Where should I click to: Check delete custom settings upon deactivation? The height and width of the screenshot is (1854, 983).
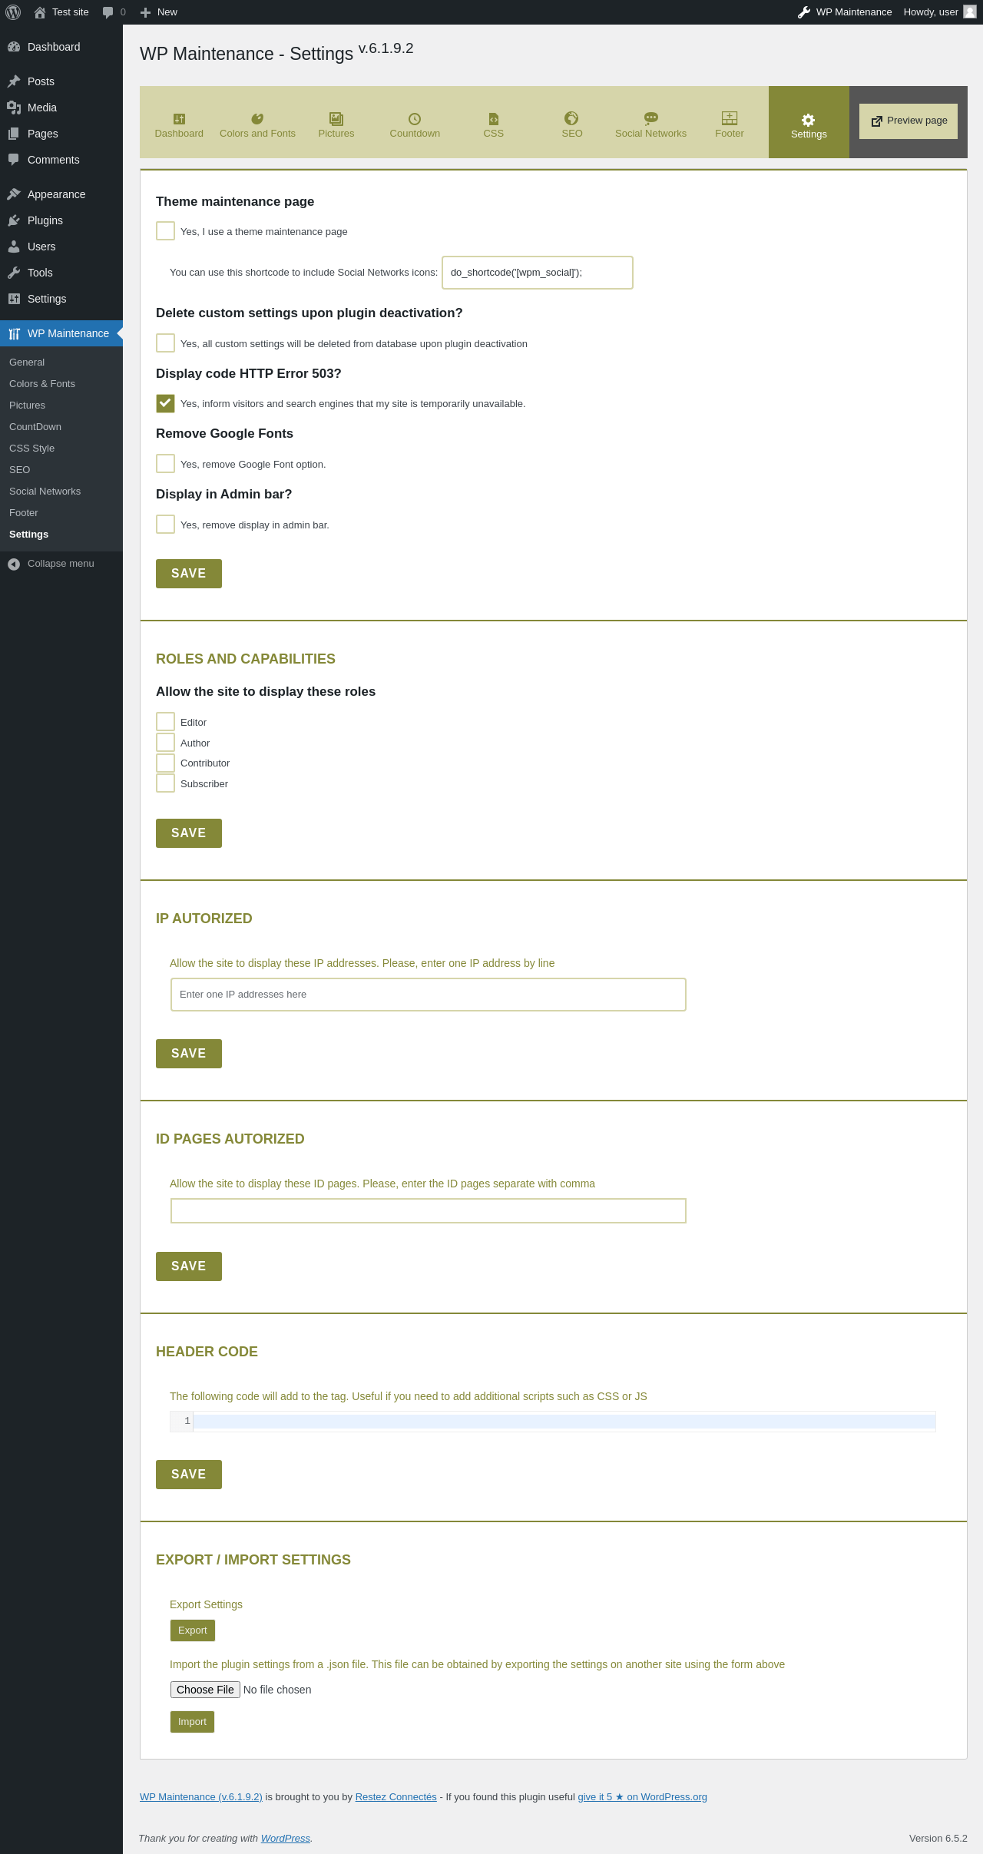click(165, 343)
